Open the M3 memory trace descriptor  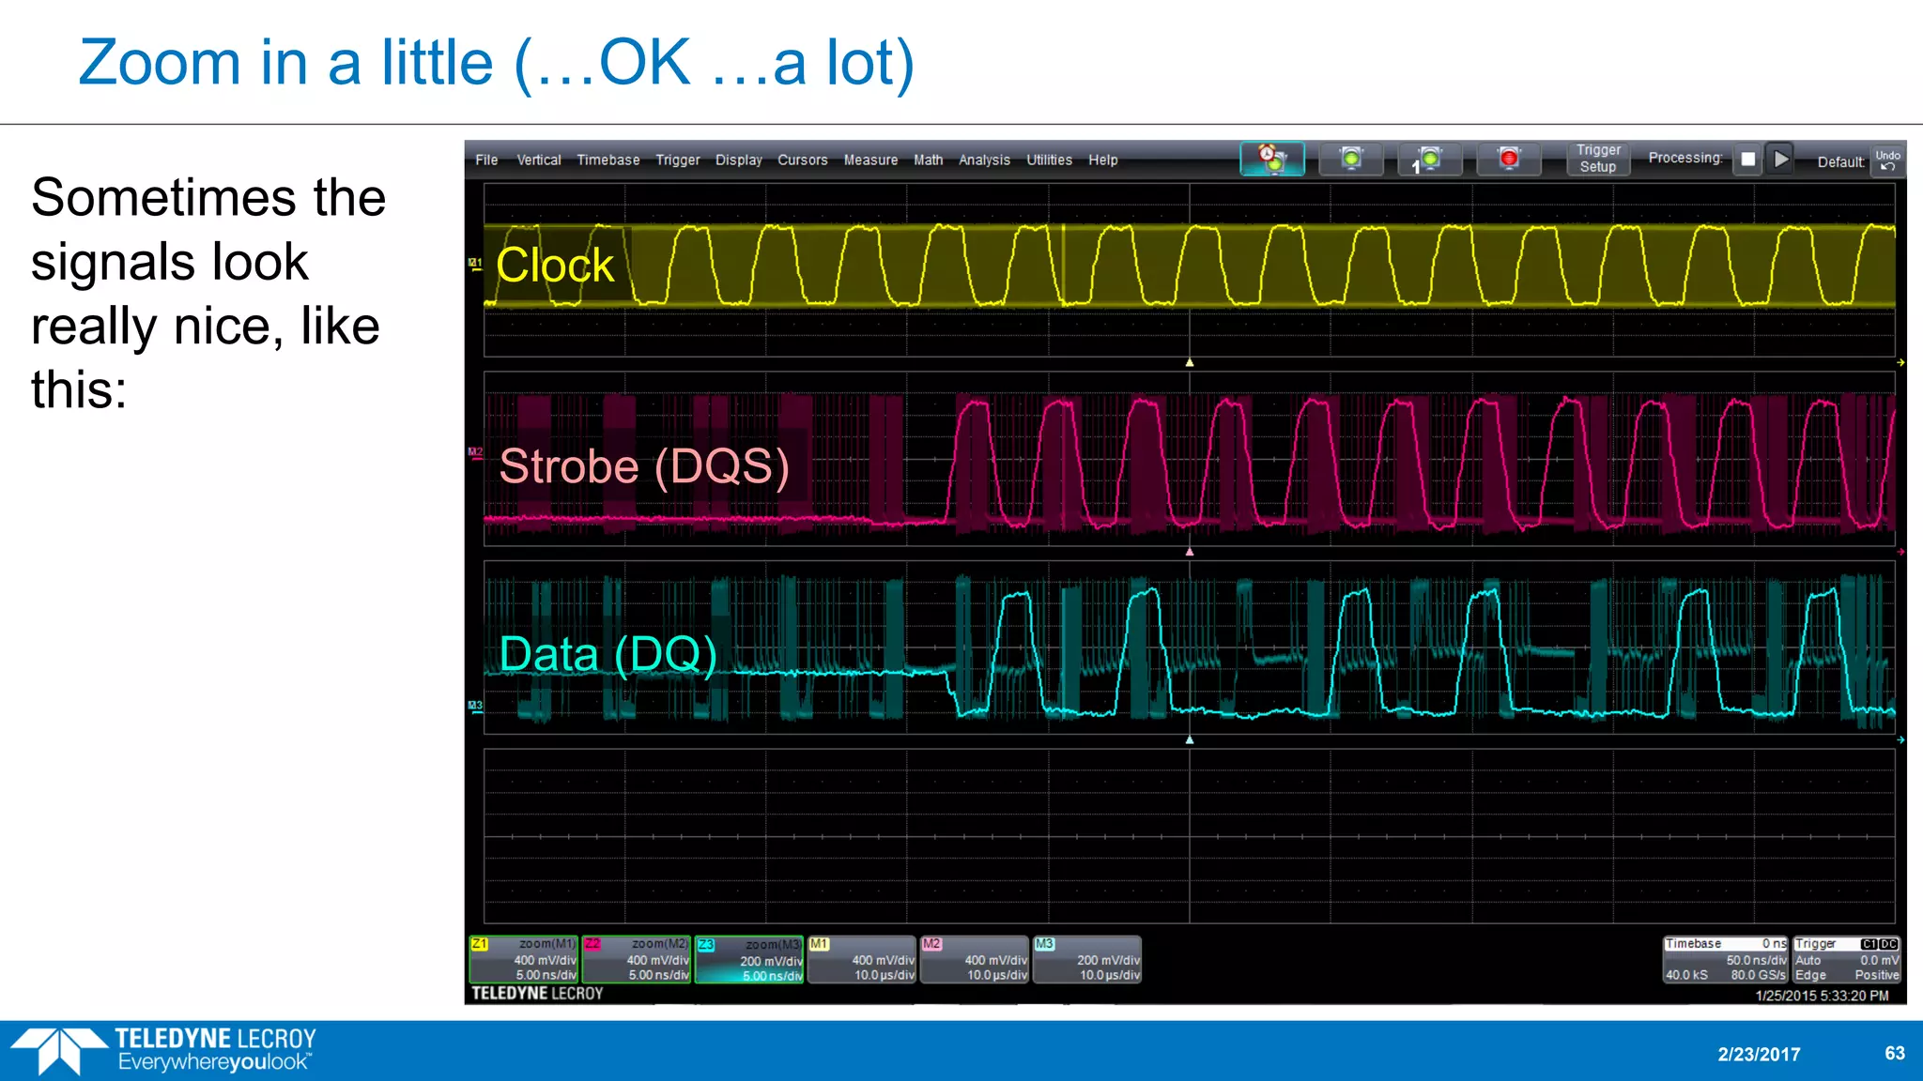(1087, 959)
